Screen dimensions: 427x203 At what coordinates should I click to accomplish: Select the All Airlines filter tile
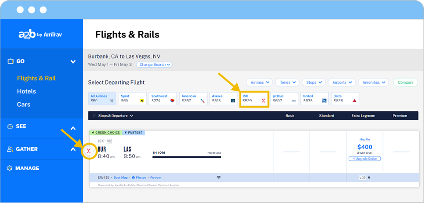pyautogui.click(x=102, y=98)
